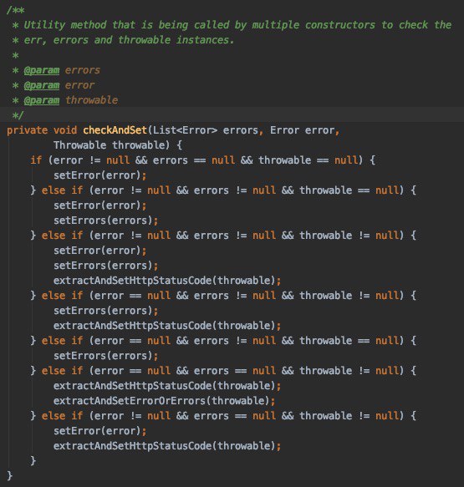The image size is (464, 487).
Task: Click the 'void' return type keyword
Action: pos(65,130)
